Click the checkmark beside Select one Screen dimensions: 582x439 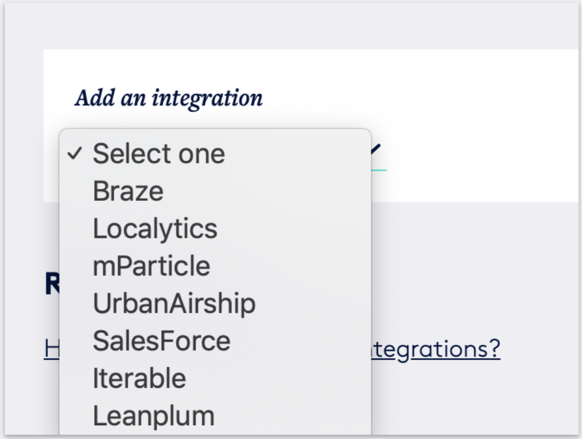(x=74, y=154)
